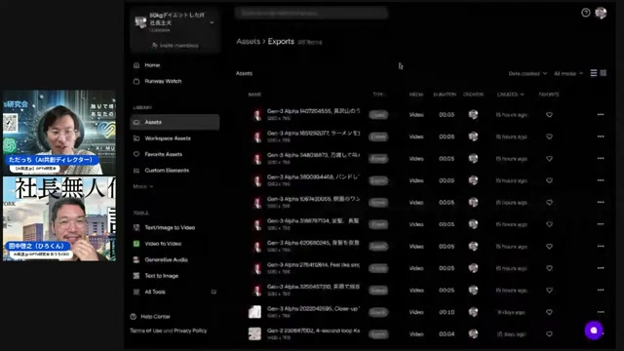Viewport: 624px width, 351px height.
Task: Click Invite members button
Action: (175, 46)
